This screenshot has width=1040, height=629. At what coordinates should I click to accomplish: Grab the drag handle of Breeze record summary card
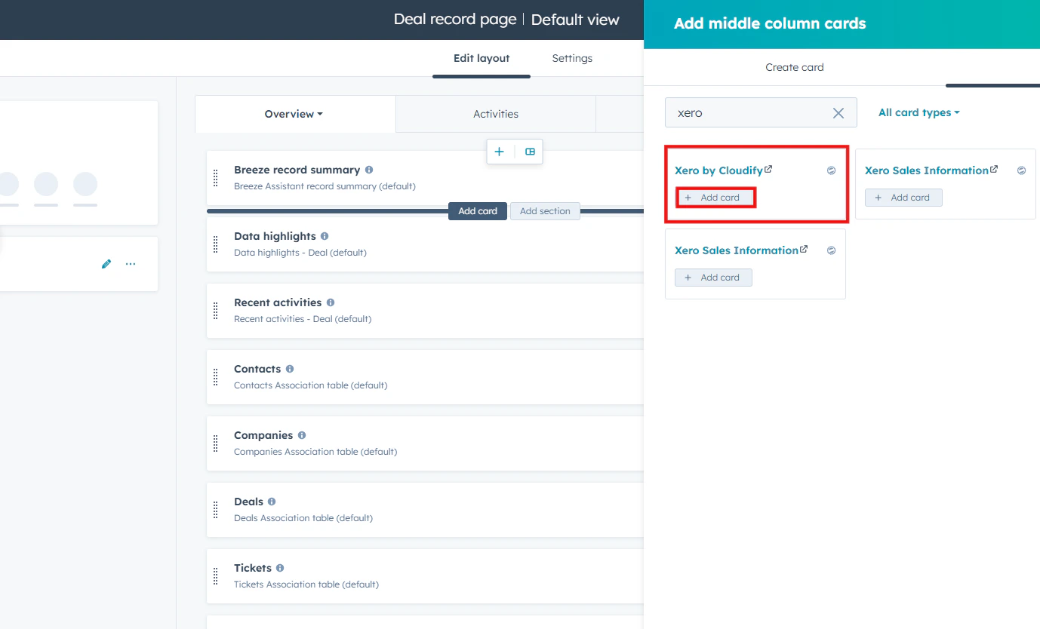[x=216, y=178]
